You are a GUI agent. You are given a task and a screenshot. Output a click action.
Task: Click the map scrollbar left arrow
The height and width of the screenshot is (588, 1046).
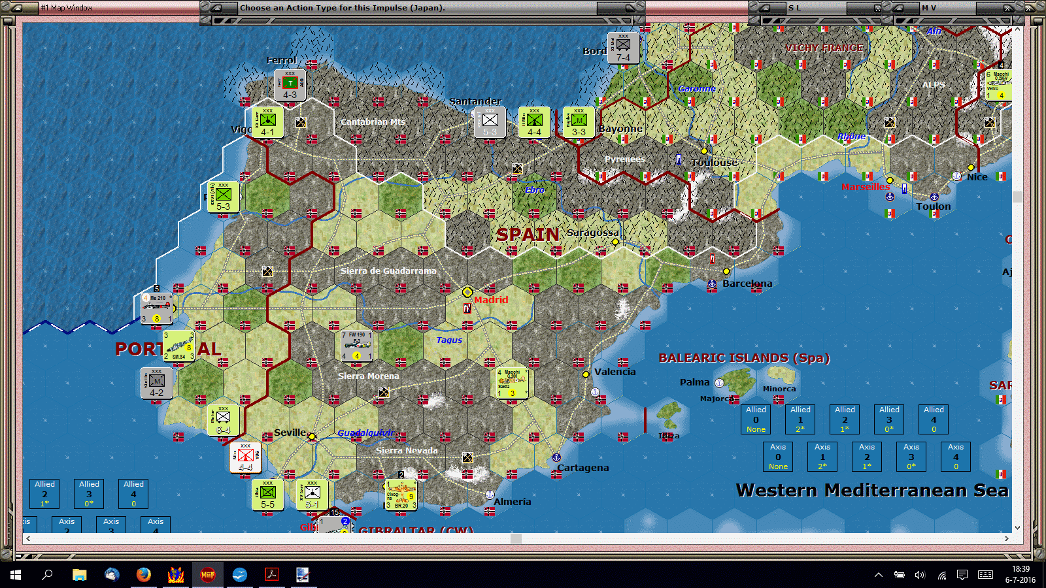coord(27,538)
